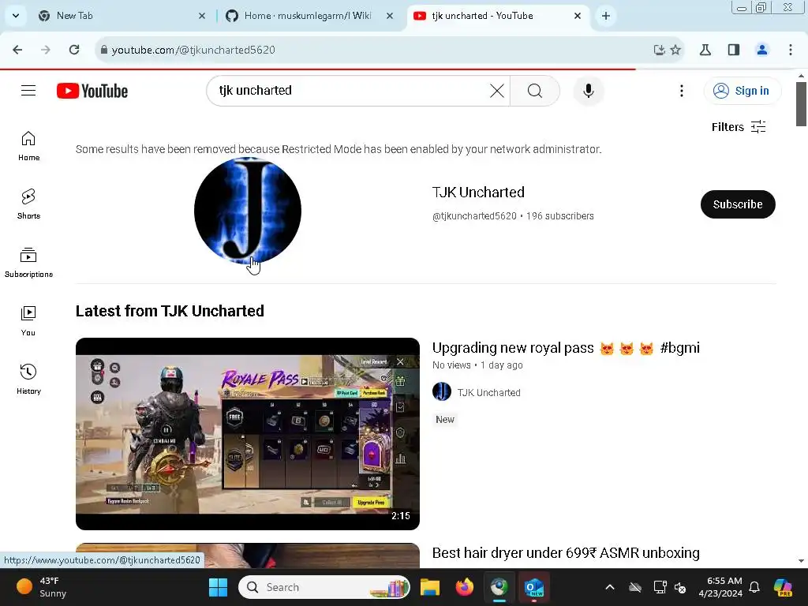Click the '196 subscribers' channel text
808x606 pixels.
coord(559,216)
